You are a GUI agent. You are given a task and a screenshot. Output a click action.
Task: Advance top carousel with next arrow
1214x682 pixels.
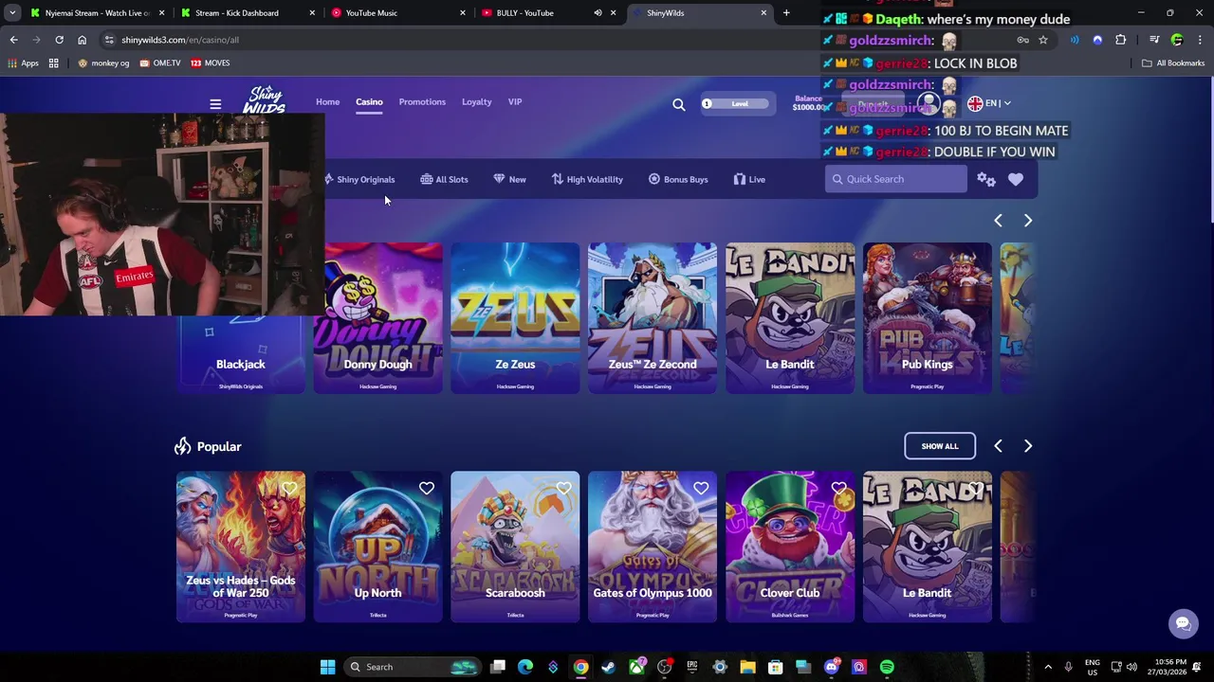[x=1027, y=220]
